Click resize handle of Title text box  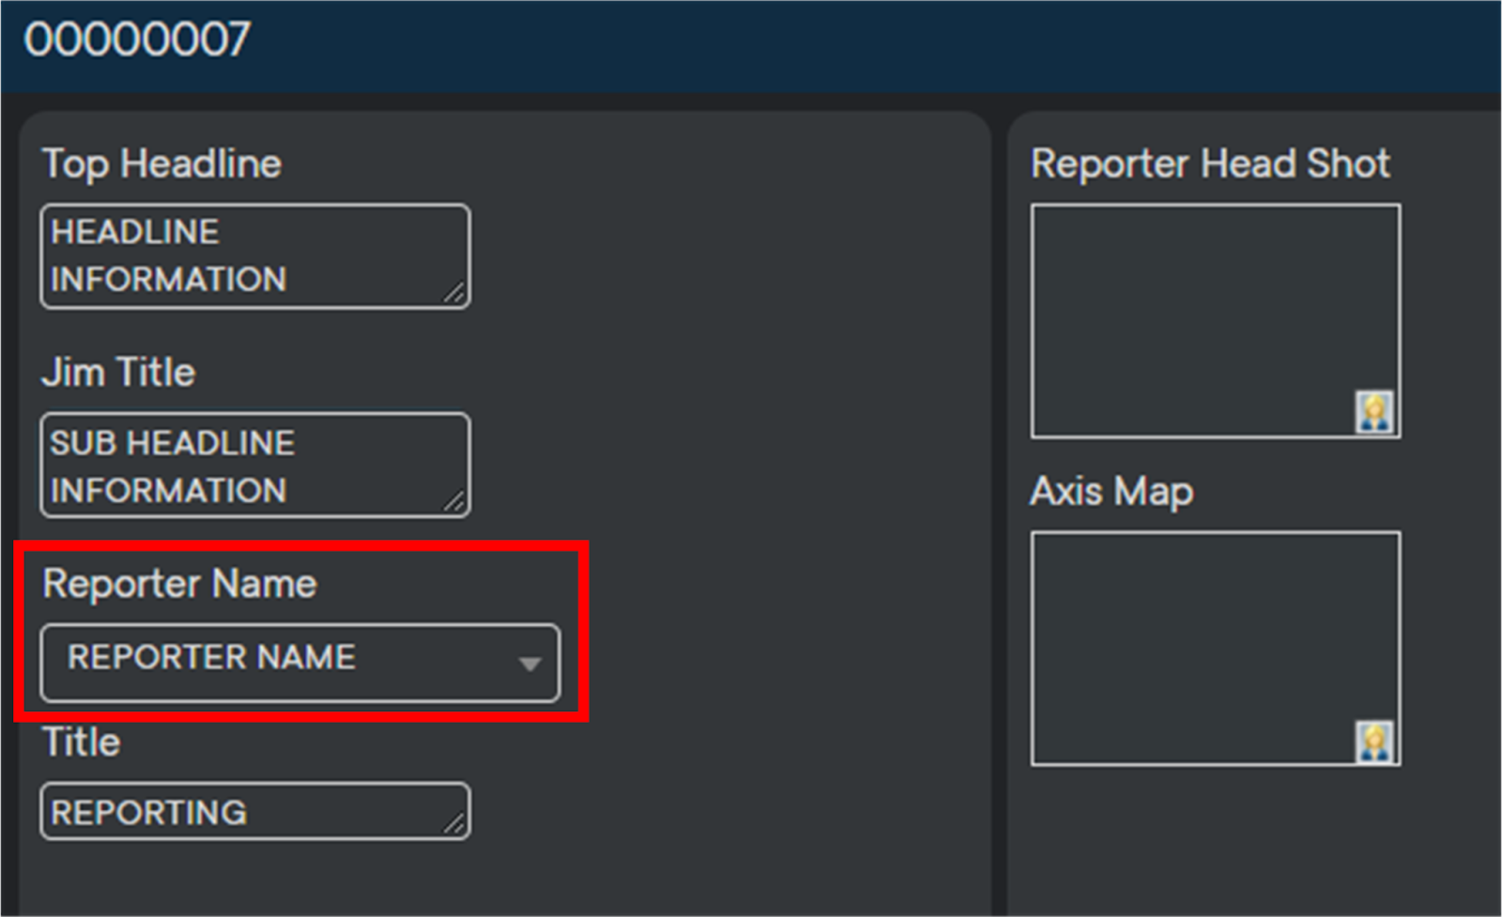(454, 824)
